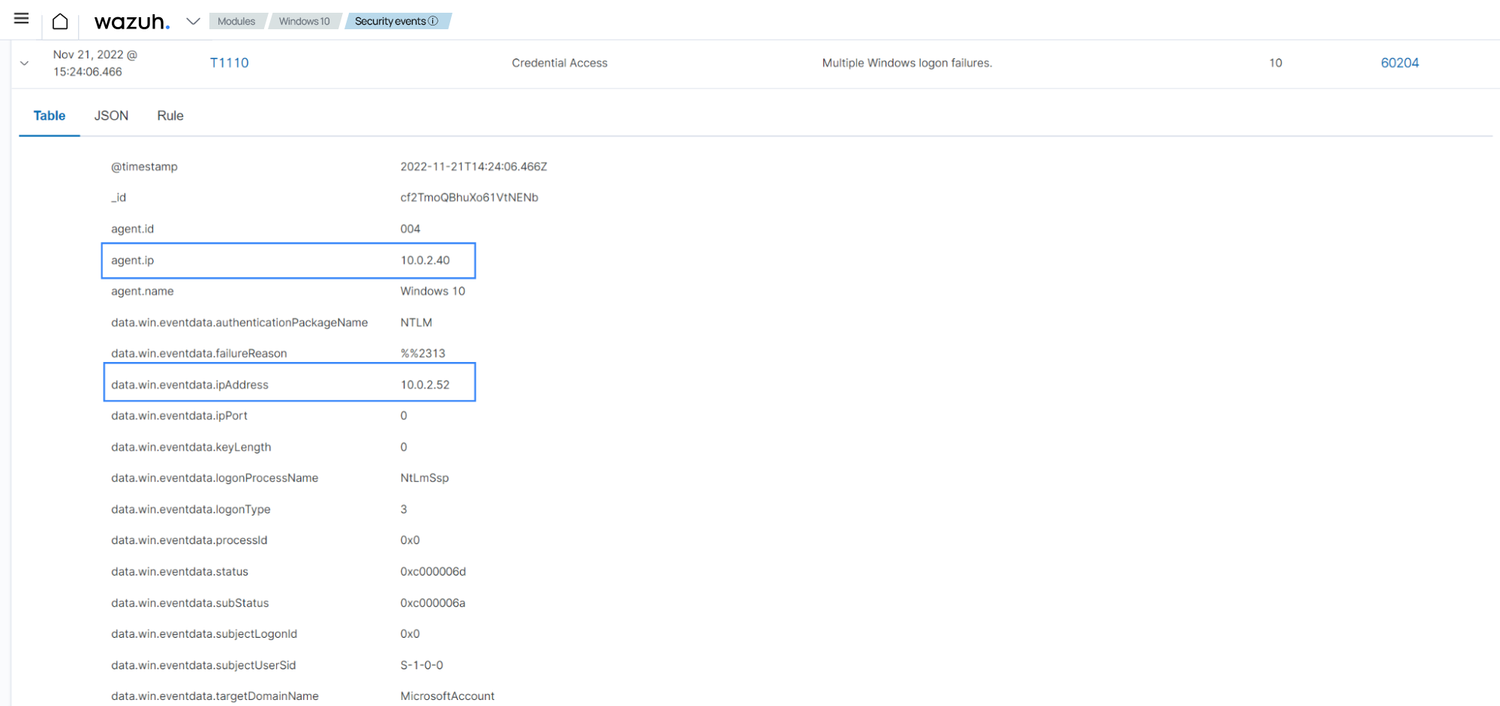Open technique T1110 link
The image size is (1500, 706).
click(229, 63)
